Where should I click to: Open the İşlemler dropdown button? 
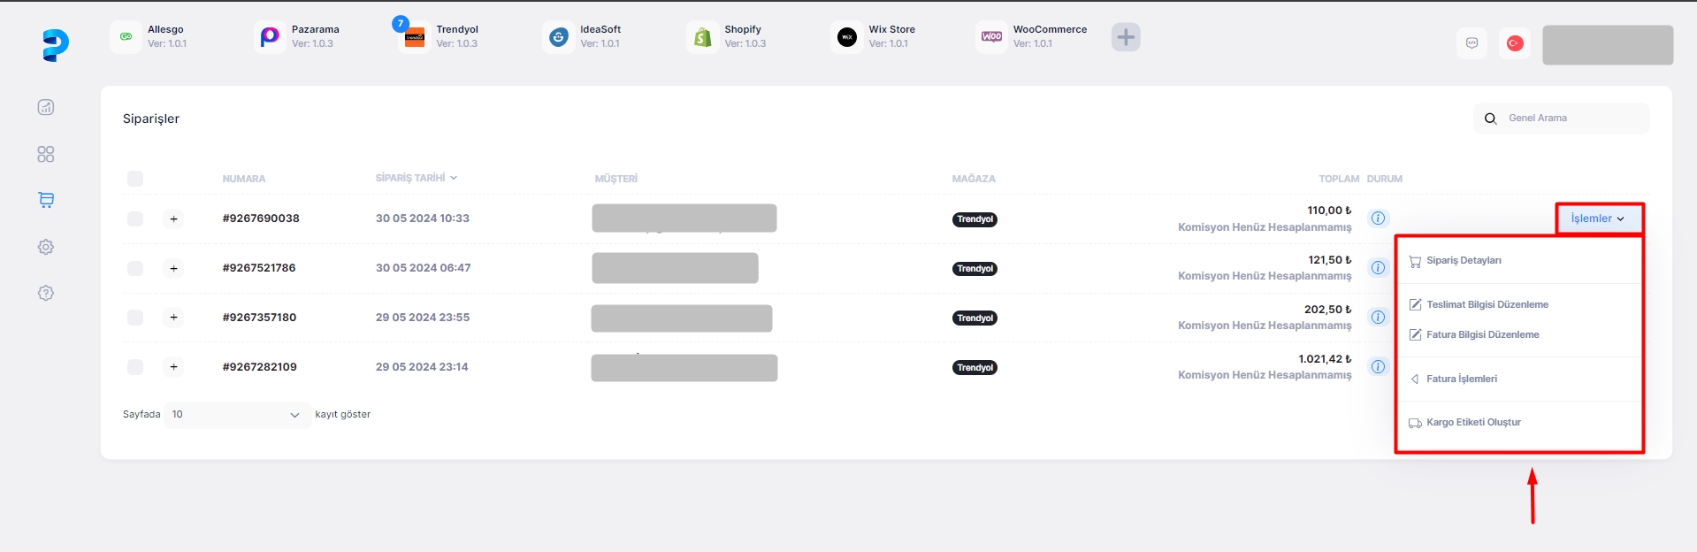[1598, 218]
